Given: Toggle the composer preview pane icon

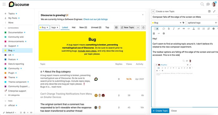Looking at the screenshot, I should (209, 11).
